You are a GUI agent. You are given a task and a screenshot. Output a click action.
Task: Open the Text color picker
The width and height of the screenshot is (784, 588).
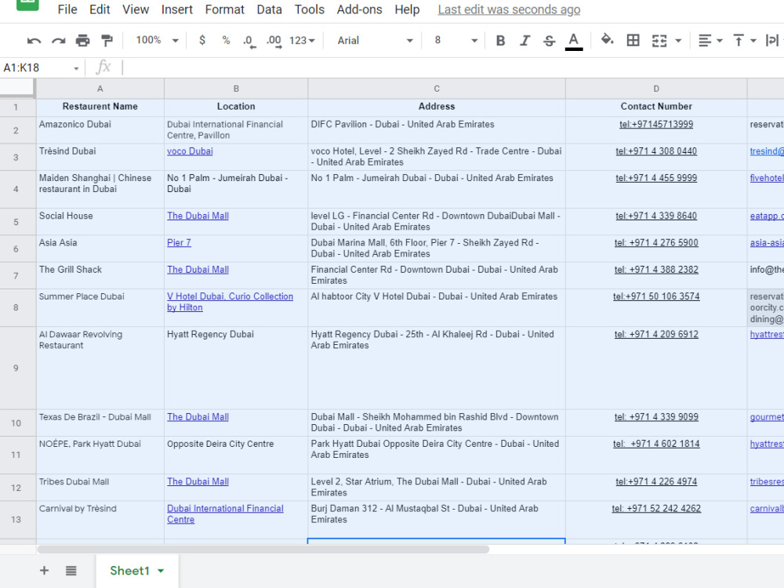tap(574, 41)
